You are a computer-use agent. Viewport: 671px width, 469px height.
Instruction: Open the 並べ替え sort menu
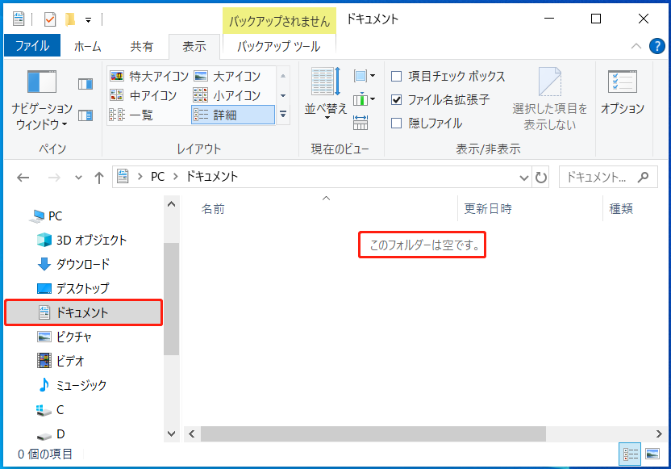pos(326,94)
